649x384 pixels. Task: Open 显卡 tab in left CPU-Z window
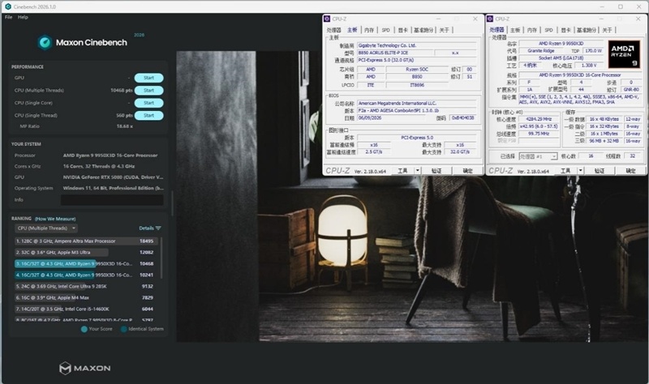point(402,30)
